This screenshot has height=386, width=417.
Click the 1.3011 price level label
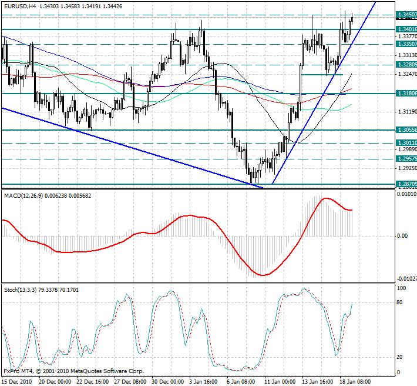406,143
